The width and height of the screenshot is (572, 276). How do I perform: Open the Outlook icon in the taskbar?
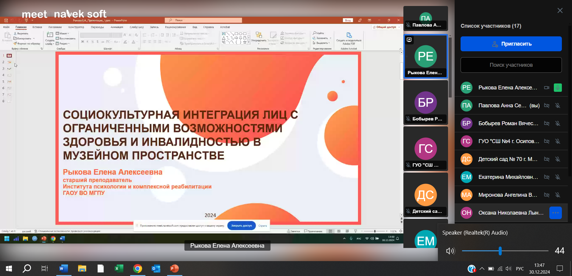(x=156, y=269)
